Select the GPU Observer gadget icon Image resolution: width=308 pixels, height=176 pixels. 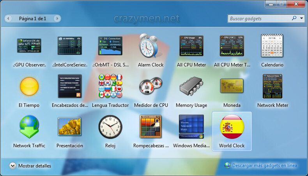(x=29, y=46)
